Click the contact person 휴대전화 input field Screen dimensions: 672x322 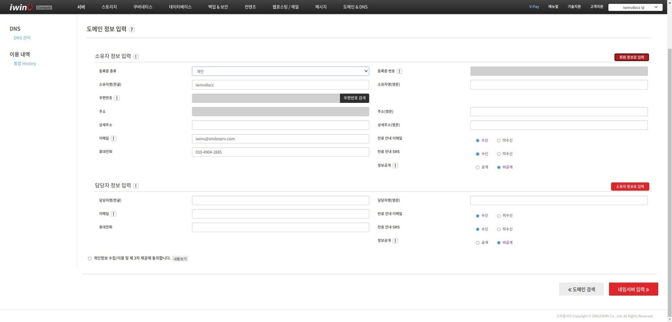click(x=280, y=227)
